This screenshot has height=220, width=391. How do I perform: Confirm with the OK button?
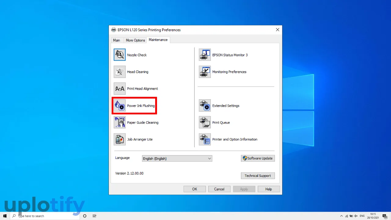tap(195, 189)
